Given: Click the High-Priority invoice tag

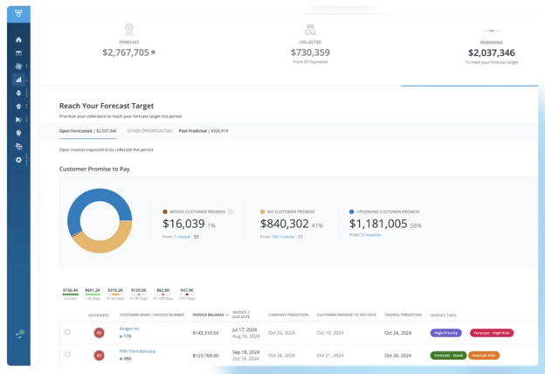Looking at the screenshot, I should [x=446, y=333].
